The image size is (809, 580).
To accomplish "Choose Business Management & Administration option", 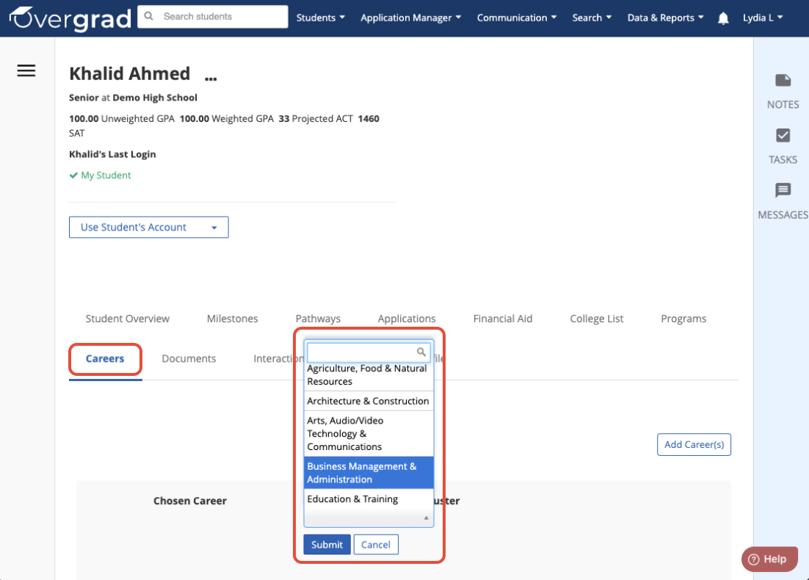I will point(369,473).
